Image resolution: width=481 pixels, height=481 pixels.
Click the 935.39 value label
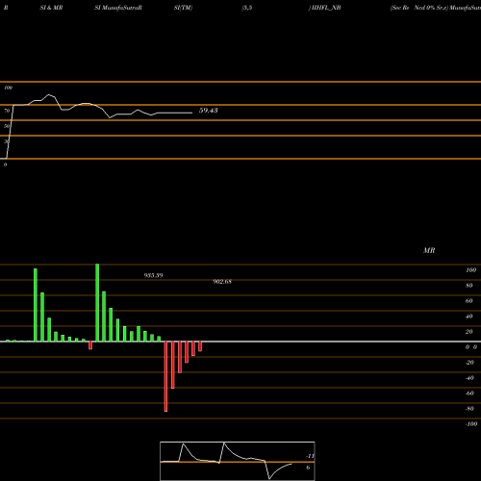click(153, 275)
